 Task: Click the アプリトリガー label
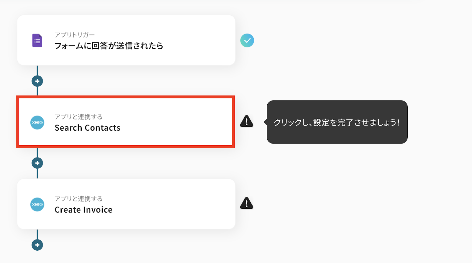75,35
